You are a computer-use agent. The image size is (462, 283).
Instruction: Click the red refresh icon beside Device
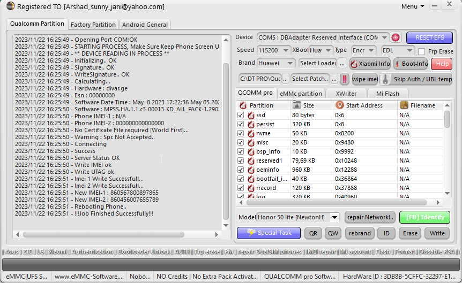(x=396, y=37)
